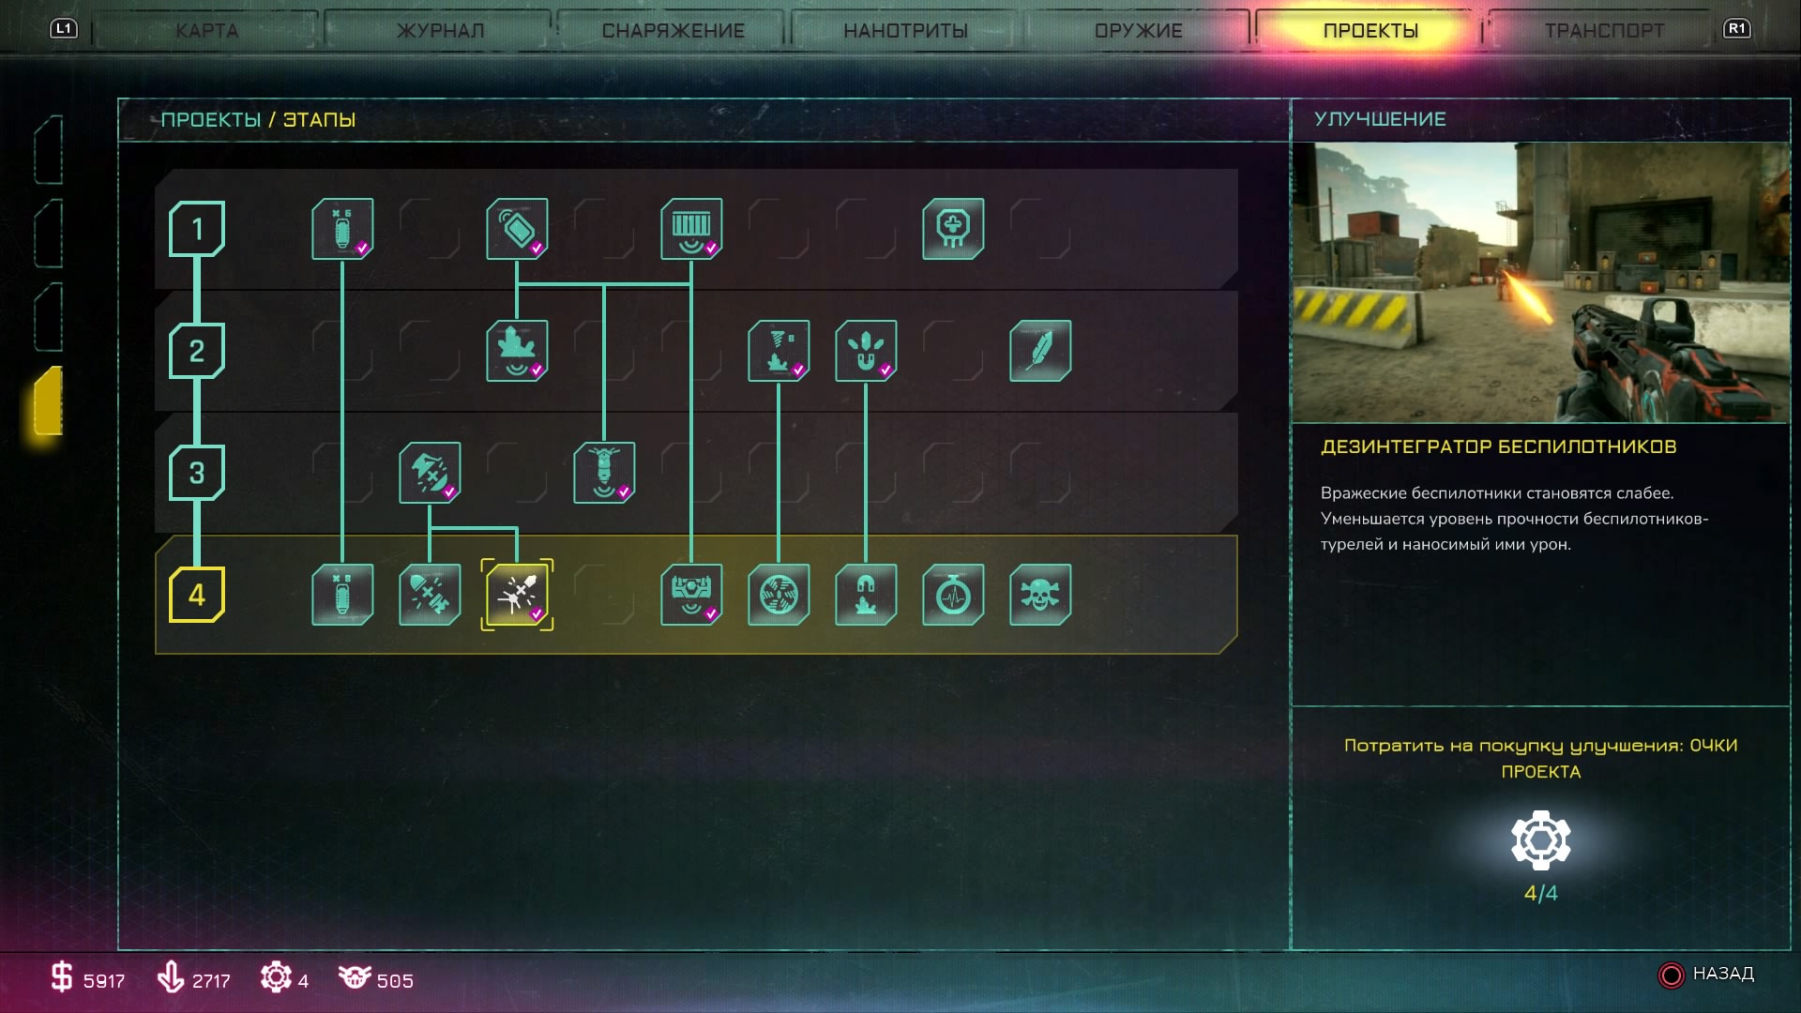Viewport: 1801px width, 1013px height.
Task: Open the СНАРЯЖЕНИЕ tab
Action: point(673,30)
